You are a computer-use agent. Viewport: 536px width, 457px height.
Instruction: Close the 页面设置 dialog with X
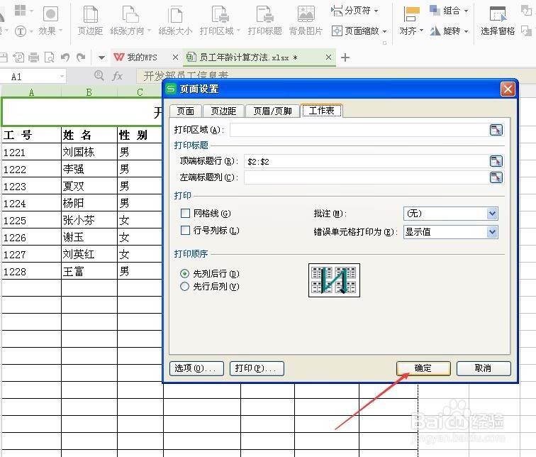click(508, 89)
